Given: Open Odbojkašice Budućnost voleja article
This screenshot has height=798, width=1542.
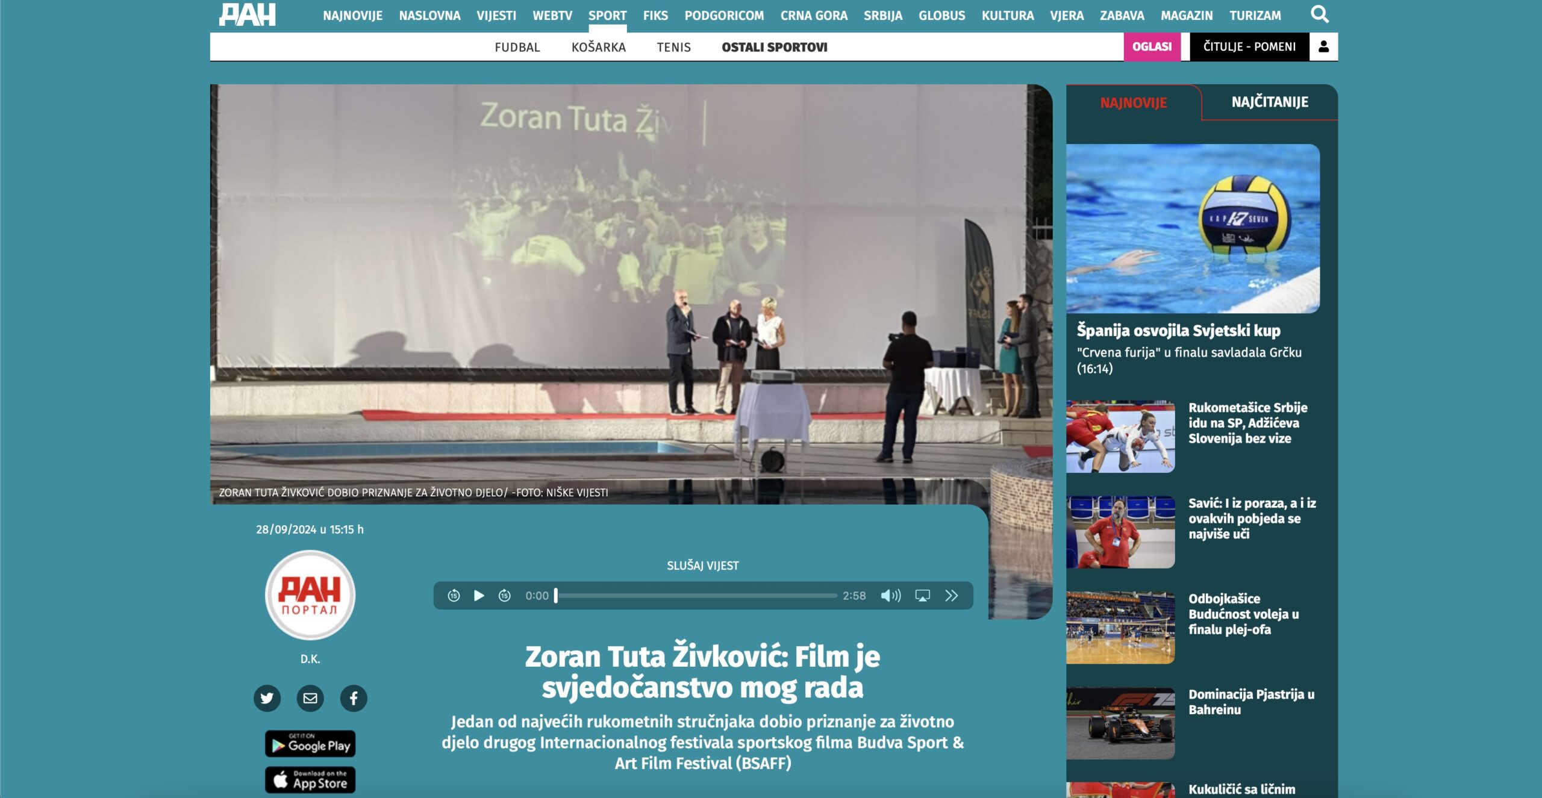Looking at the screenshot, I should (1243, 614).
